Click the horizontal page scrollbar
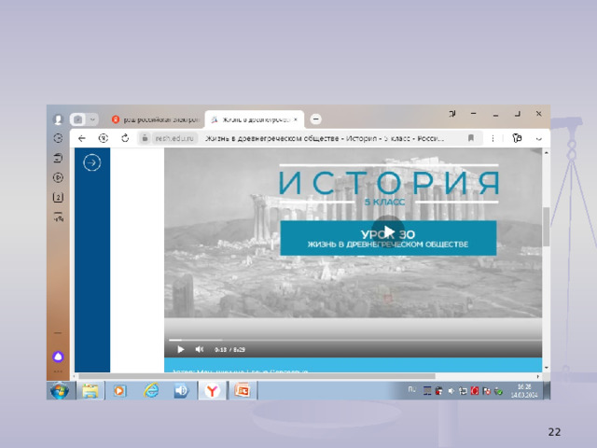The image size is (597, 448). tap(257, 376)
